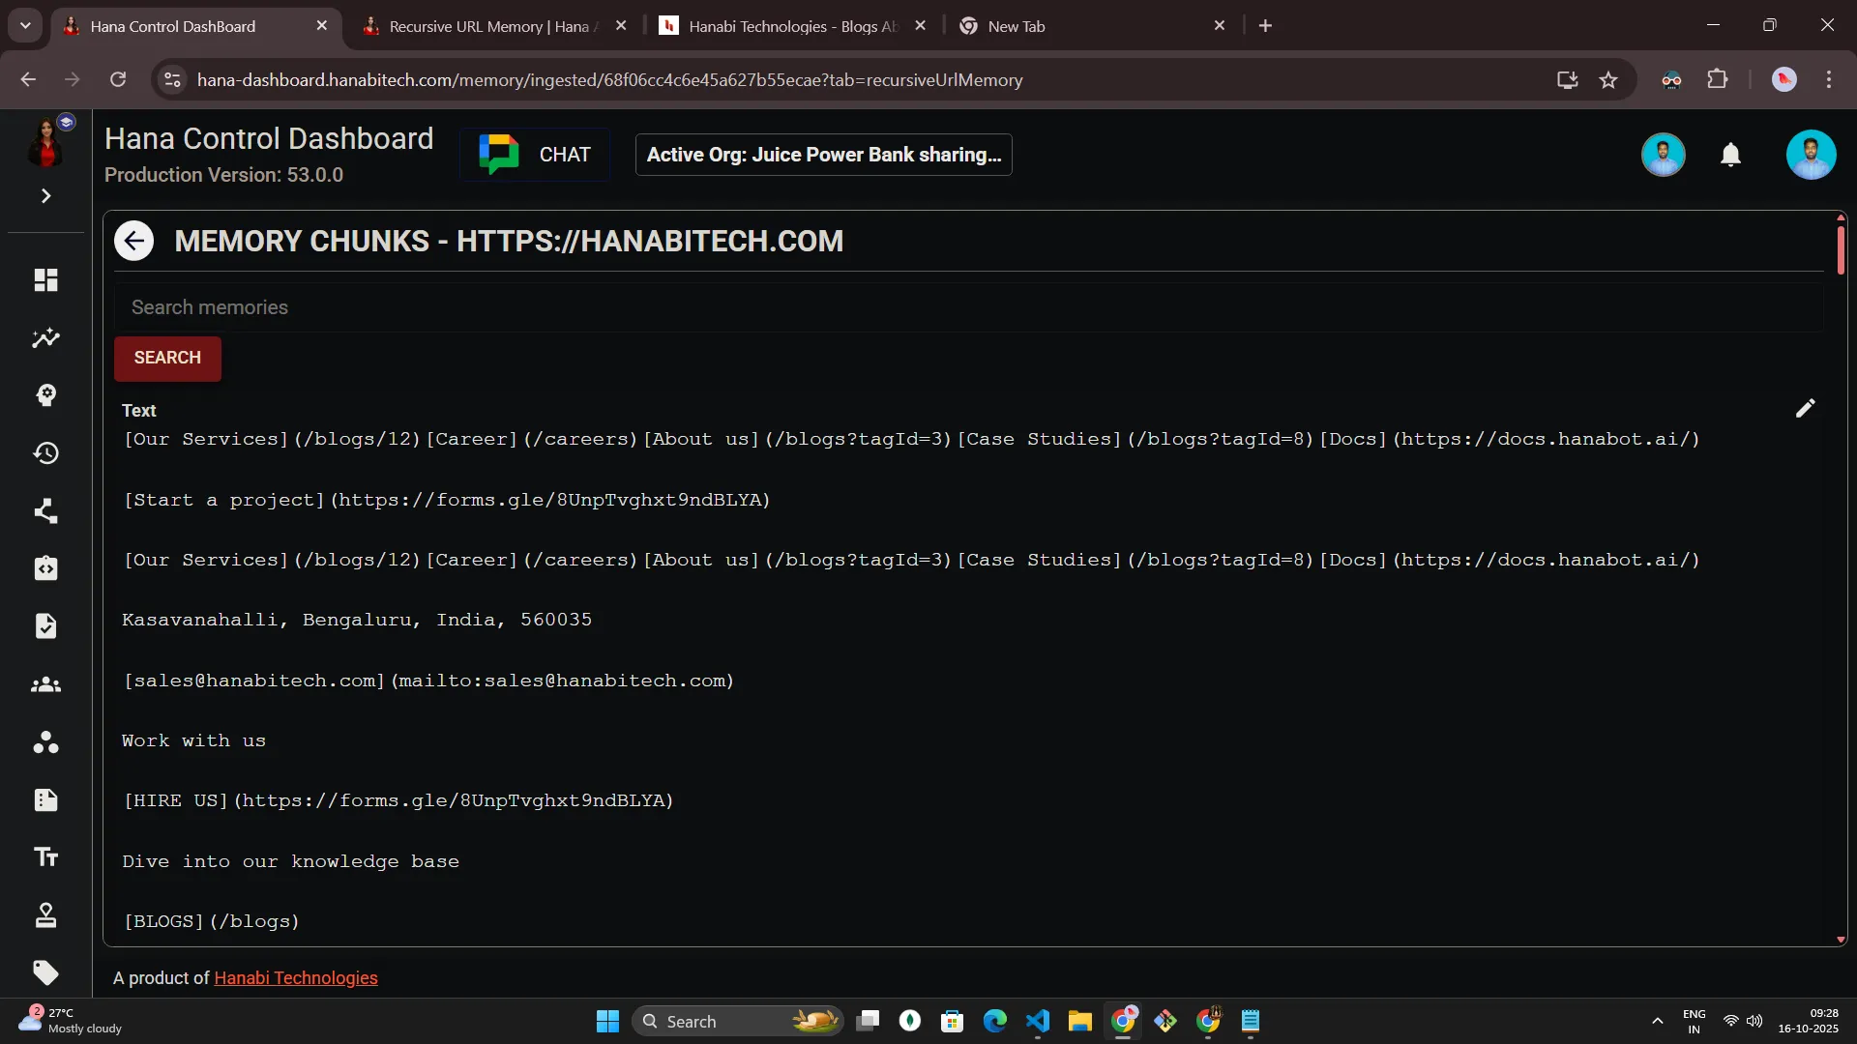Focus the Search memories input field

[x=967, y=307]
